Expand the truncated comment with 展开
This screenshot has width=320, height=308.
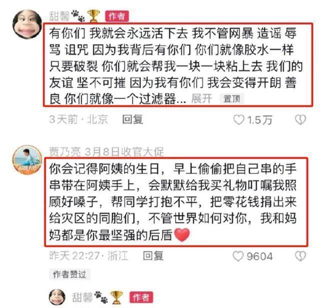click(201, 99)
